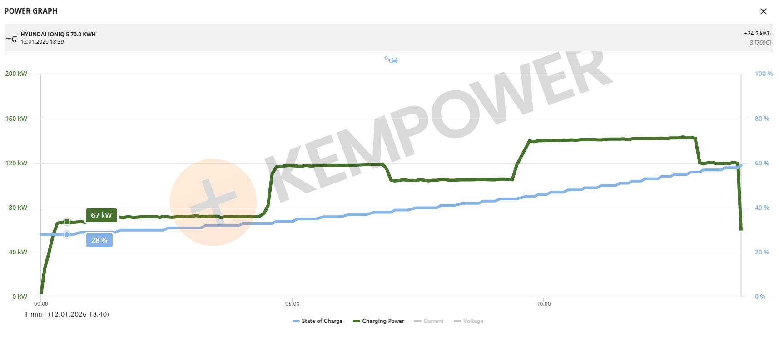Image resolution: width=779 pixels, height=337 pixels.
Task: Click the 100 % charge axis label
Action: (x=763, y=74)
